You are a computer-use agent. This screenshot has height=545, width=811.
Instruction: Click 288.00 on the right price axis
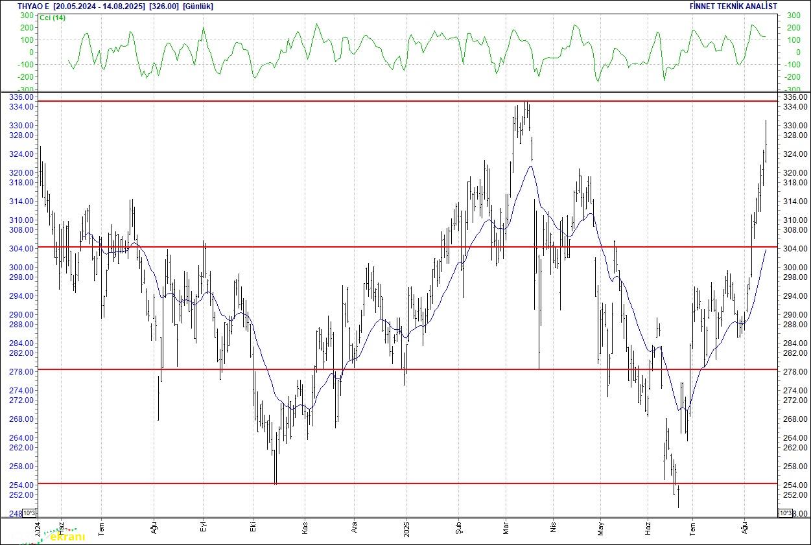click(795, 325)
